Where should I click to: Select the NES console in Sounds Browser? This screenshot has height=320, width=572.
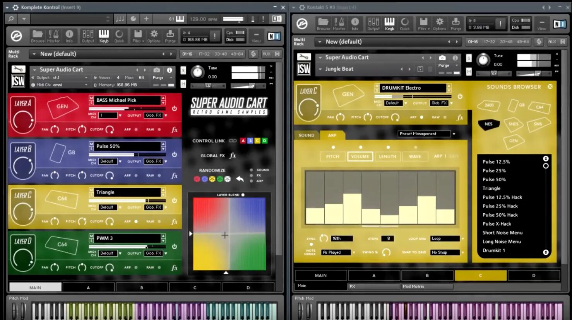click(489, 124)
